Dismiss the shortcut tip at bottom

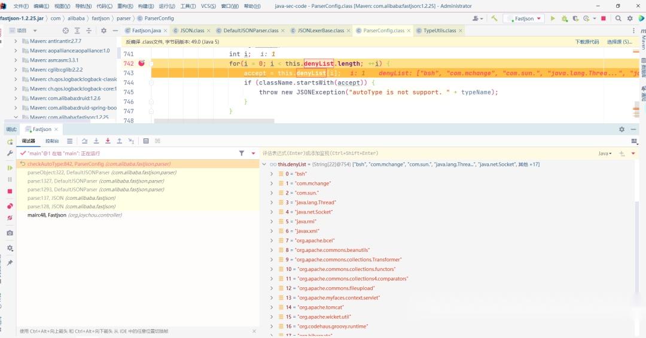tap(254, 331)
